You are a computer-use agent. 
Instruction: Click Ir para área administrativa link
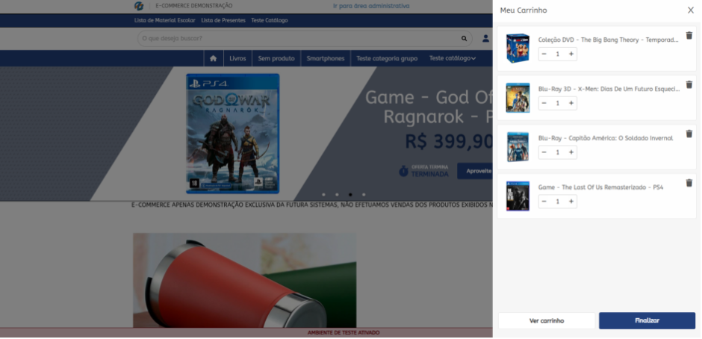point(371,6)
